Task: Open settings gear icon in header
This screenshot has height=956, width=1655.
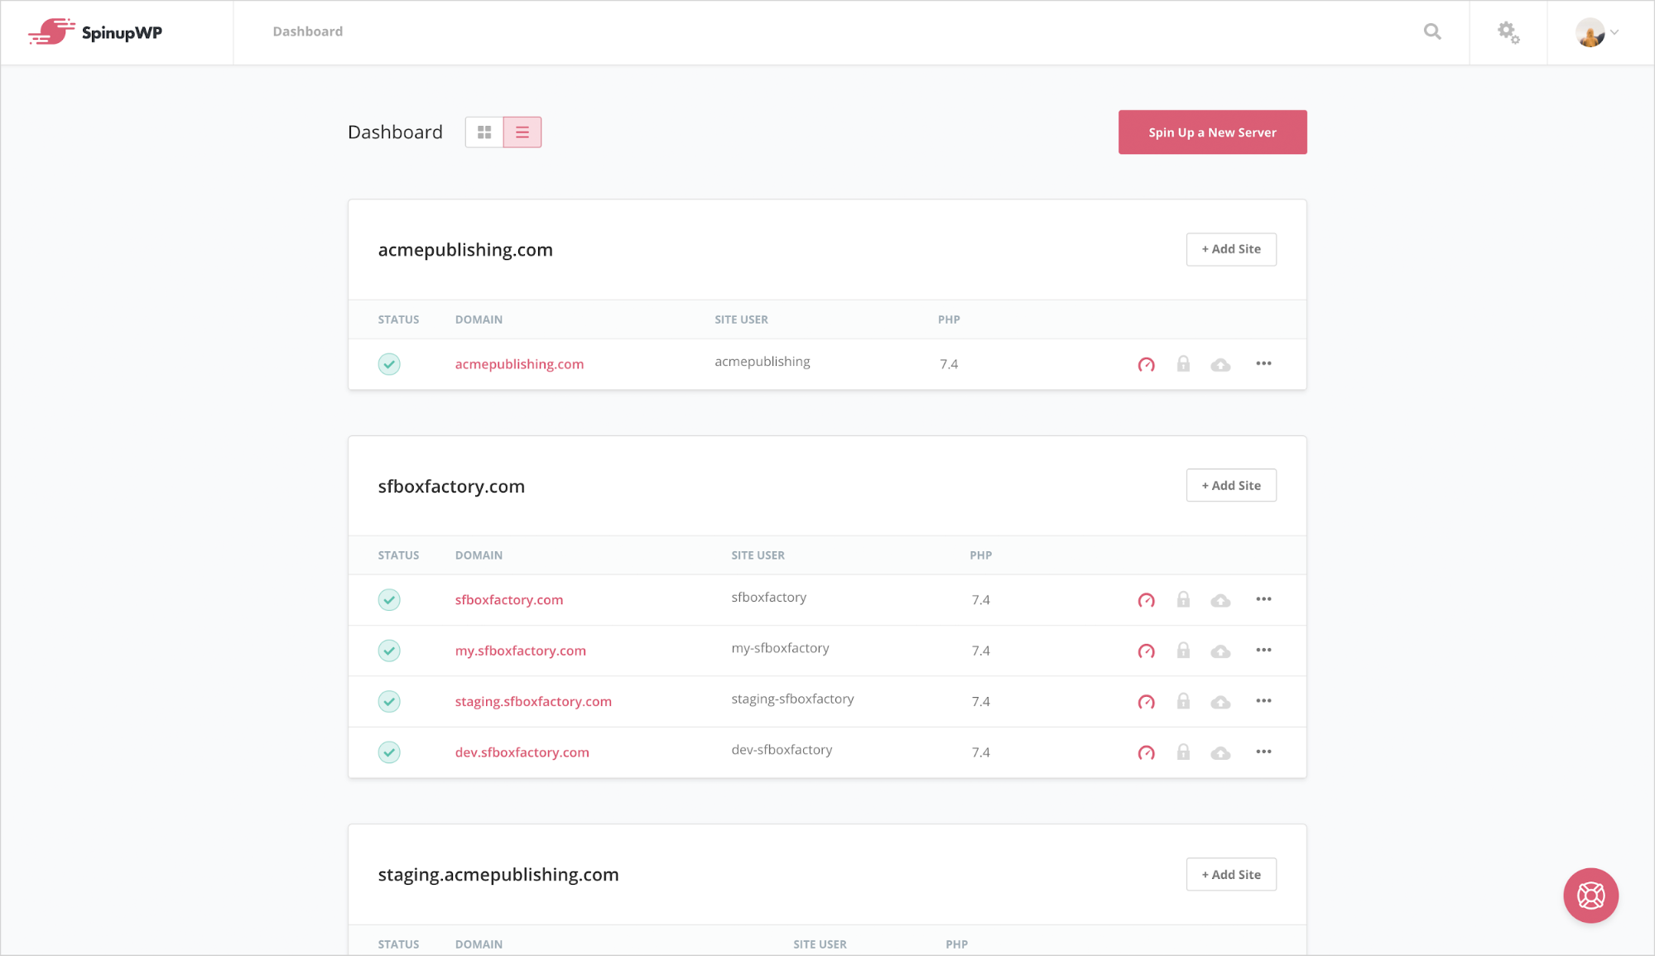Action: (x=1508, y=32)
